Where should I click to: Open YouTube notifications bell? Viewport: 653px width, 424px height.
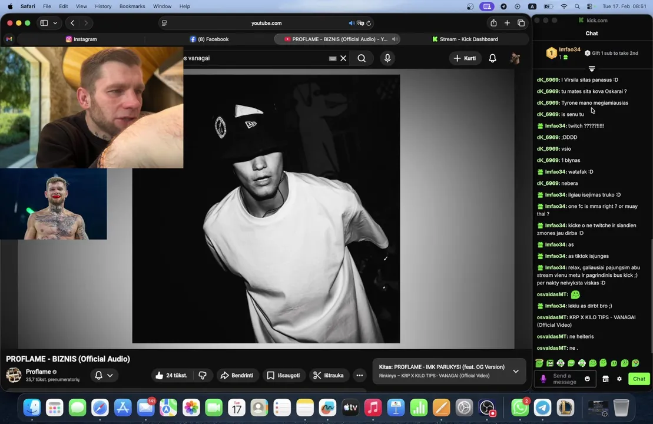tap(492, 58)
